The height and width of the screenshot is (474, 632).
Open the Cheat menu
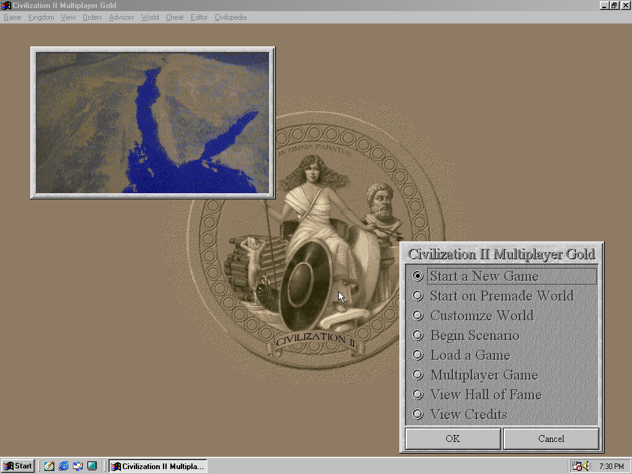click(x=175, y=17)
